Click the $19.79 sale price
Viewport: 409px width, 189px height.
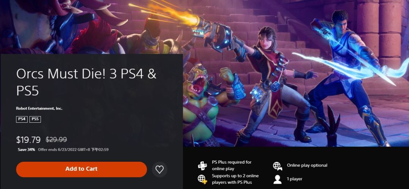point(28,140)
